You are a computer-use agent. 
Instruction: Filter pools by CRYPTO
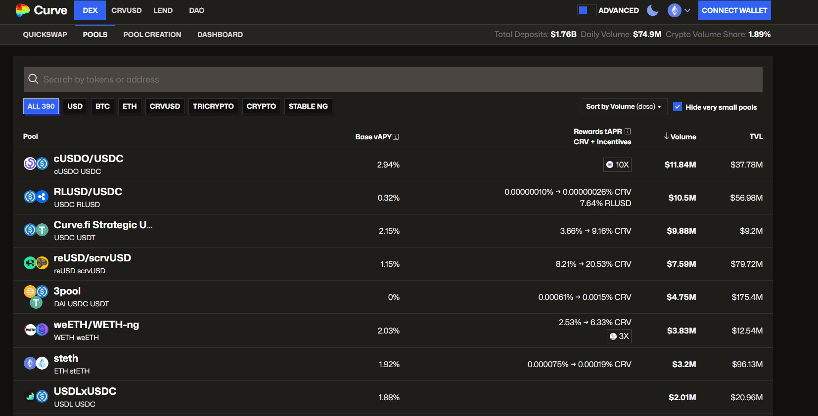(261, 106)
